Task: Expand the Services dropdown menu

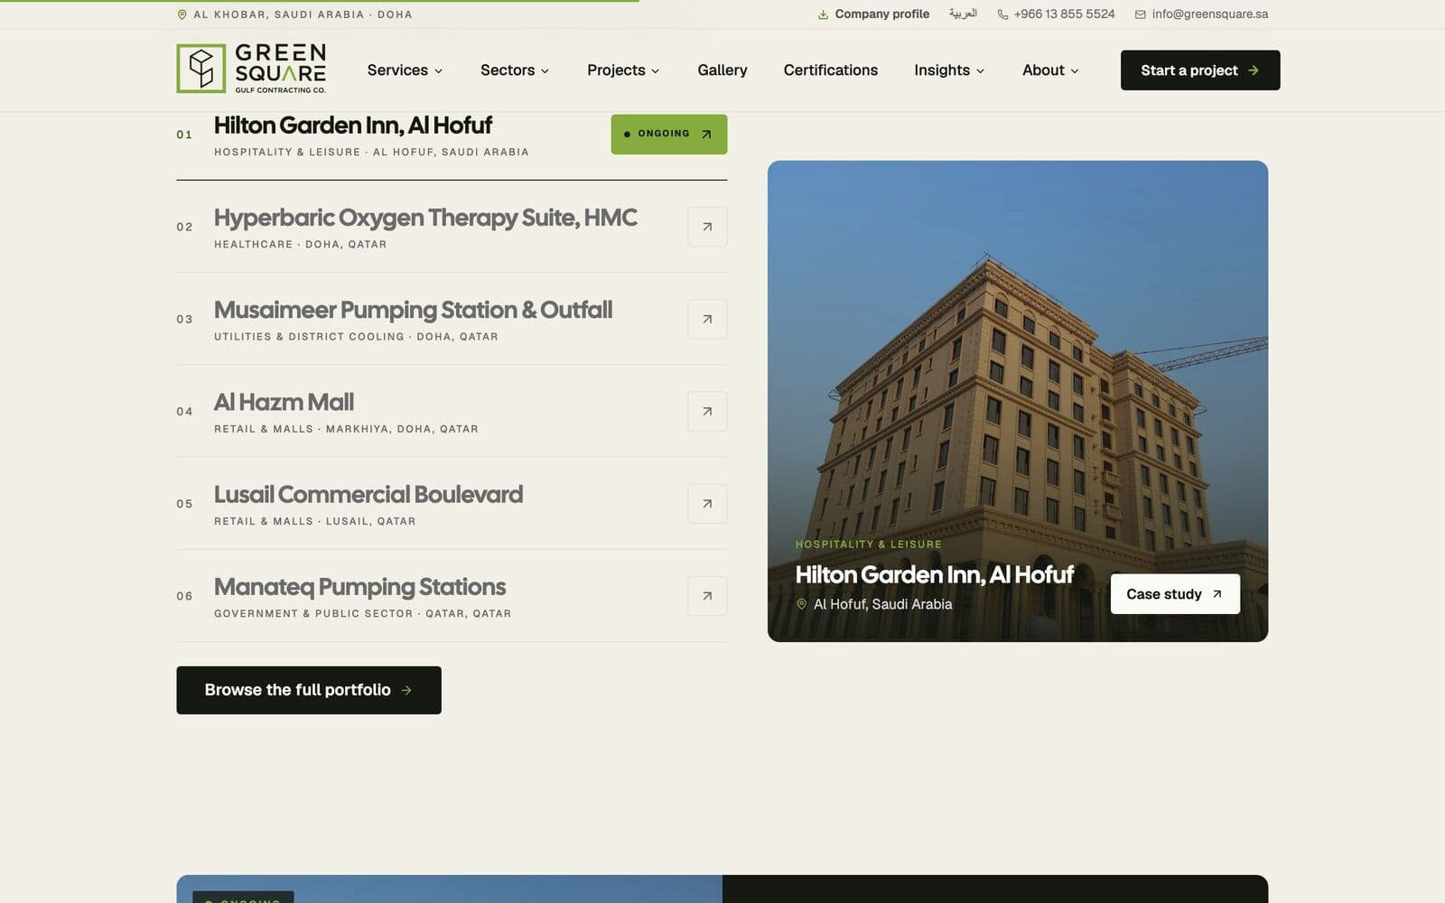Action: tap(405, 70)
